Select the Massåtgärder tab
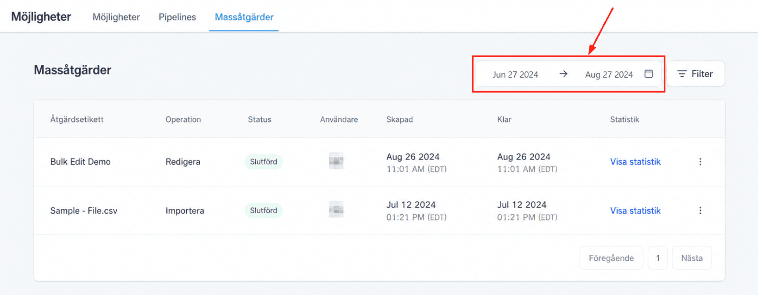The width and height of the screenshot is (758, 295). [x=244, y=17]
